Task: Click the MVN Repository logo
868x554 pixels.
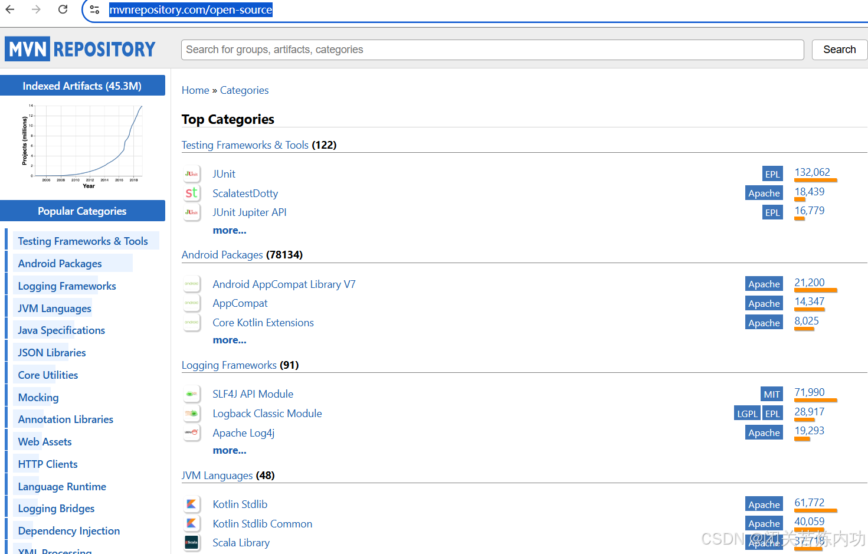Action: (x=80, y=49)
